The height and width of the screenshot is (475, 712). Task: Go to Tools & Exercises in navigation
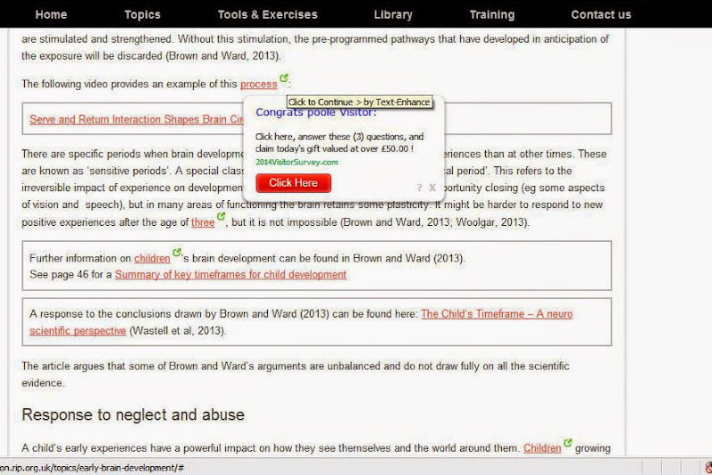coord(268,14)
